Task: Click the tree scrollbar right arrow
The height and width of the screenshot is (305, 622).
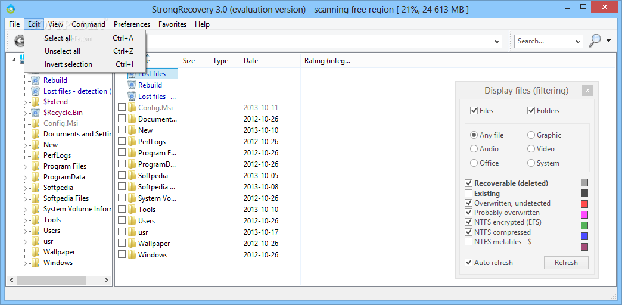Action: pyautogui.click(x=106, y=280)
